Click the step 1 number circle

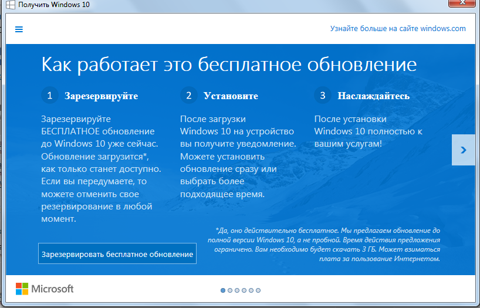pyautogui.click(x=50, y=95)
